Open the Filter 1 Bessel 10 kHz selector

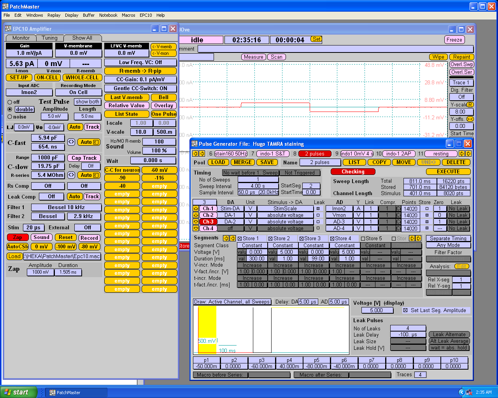click(x=66, y=208)
